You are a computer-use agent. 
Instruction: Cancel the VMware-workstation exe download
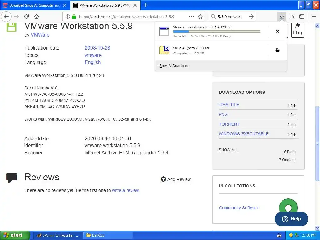(x=277, y=31)
